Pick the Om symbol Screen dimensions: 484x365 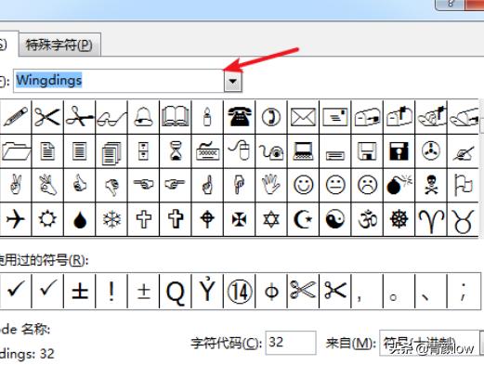pos(367,219)
